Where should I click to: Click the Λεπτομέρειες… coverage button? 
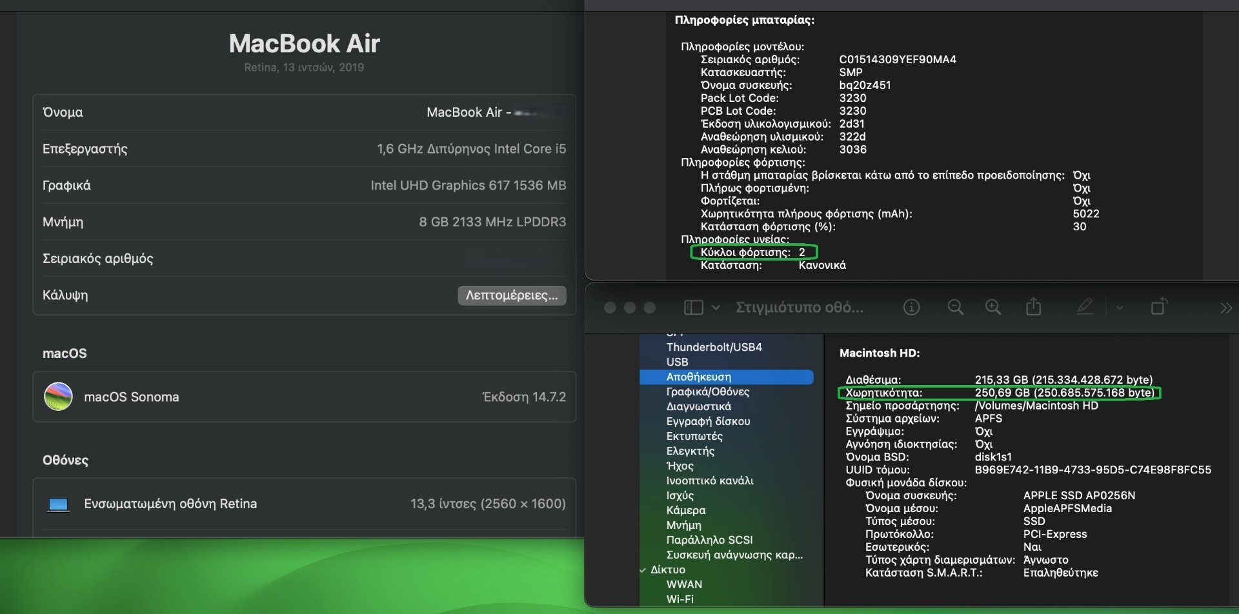tap(512, 295)
